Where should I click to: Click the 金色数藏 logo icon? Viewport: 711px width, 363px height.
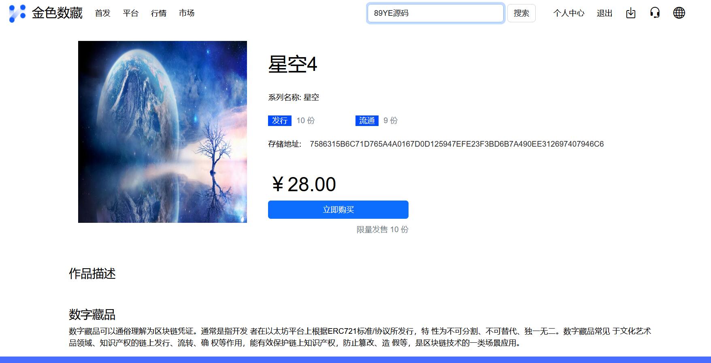coord(17,13)
